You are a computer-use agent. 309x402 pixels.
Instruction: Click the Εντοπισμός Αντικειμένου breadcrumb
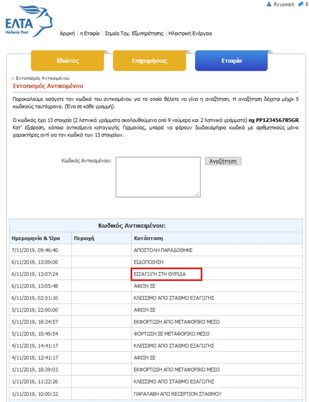(x=43, y=78)
